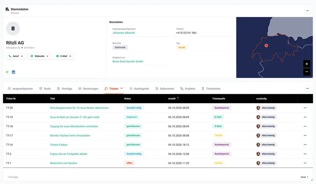Screen dimensions: 316x184
Task: Open the Tickets tab chevron dropdown
Action: click(121, 88)
